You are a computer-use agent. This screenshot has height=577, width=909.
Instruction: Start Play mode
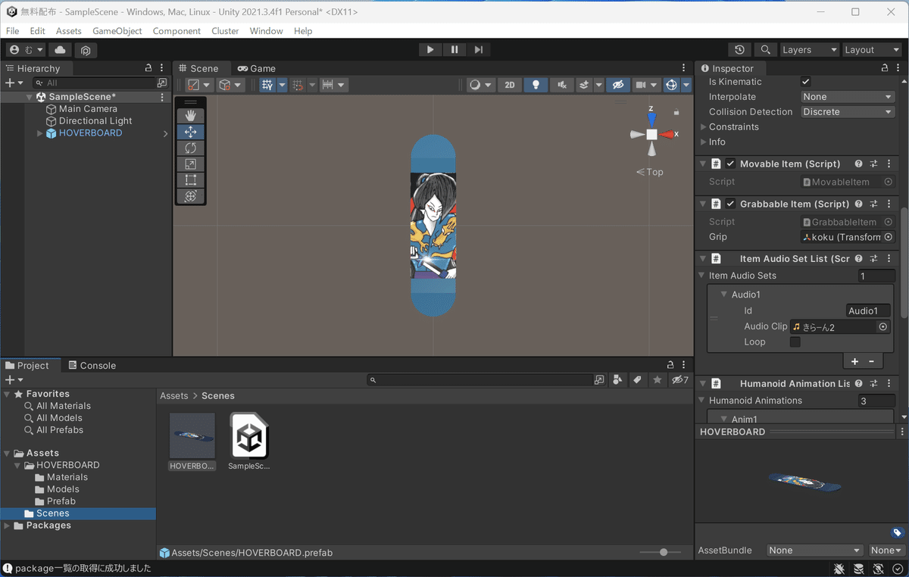click(430, 50)
